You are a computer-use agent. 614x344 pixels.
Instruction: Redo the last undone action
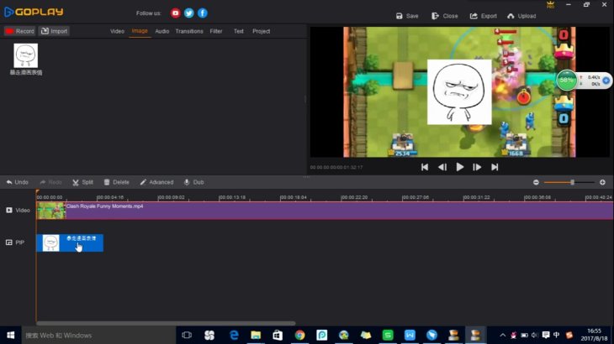[x=51, y=182]
